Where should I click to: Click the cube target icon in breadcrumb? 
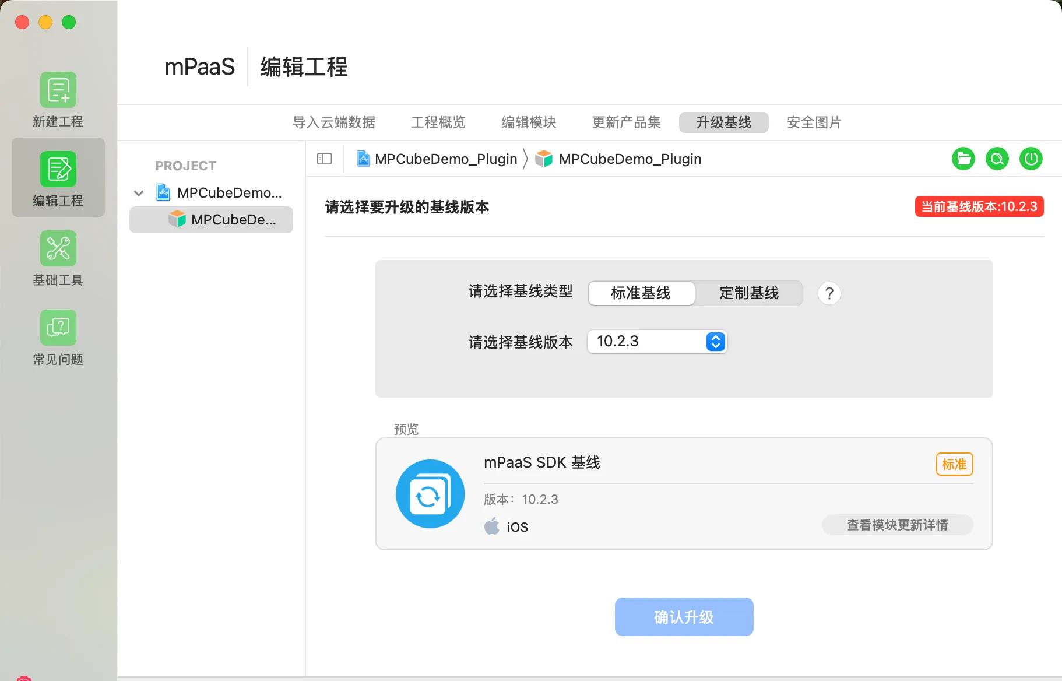(x=544, y=159)
